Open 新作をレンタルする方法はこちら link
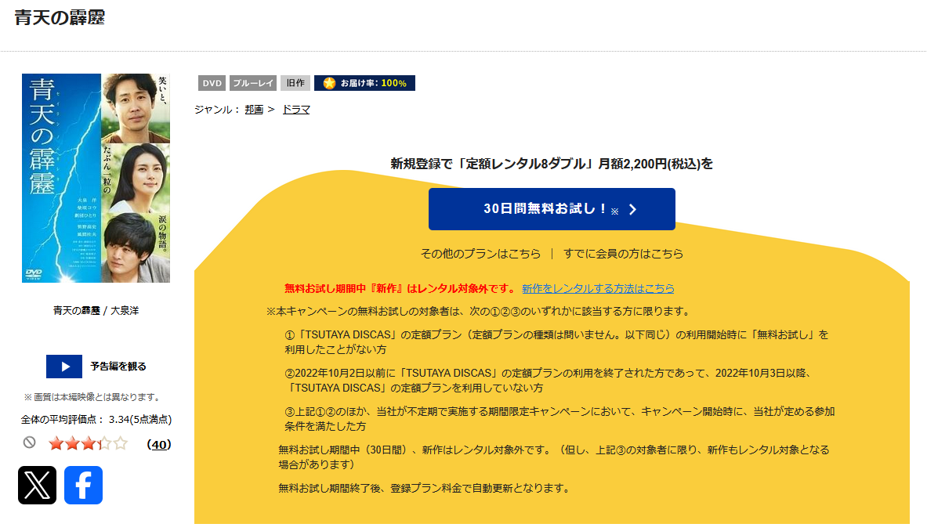The width and height of the screenshot is (927, 531). [x=598, y=288]
